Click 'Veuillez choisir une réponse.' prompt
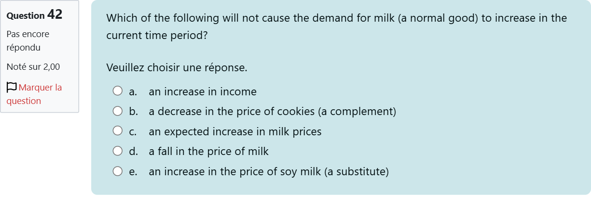This screenshot has height=207, width=591. 177,68
